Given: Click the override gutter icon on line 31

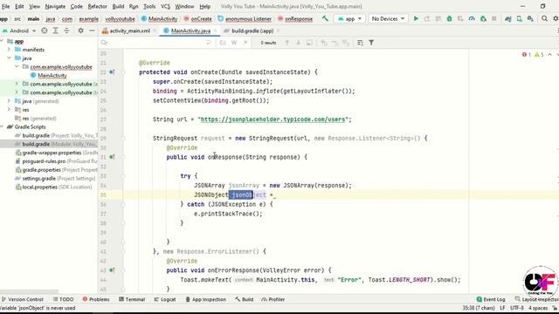Looking at the screenshot, I should point(112,157).
